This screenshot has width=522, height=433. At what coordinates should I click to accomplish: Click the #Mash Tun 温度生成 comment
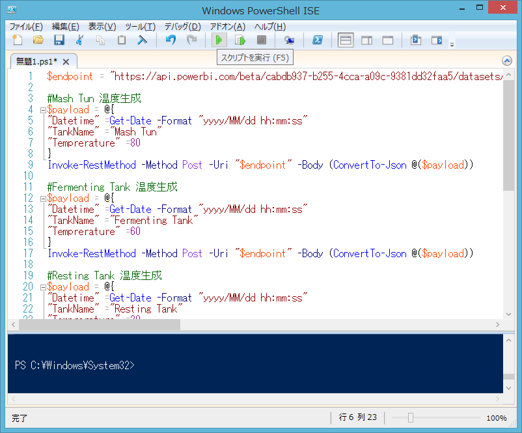pyautogui.click(x=94, y=98)
